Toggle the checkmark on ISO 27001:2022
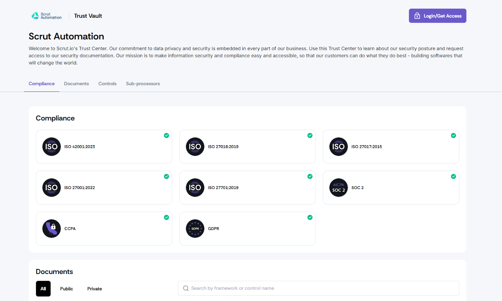 click(166, 176)
